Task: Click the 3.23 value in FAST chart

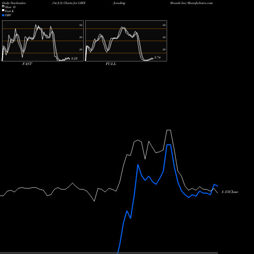Action: [x=74, y=58]
